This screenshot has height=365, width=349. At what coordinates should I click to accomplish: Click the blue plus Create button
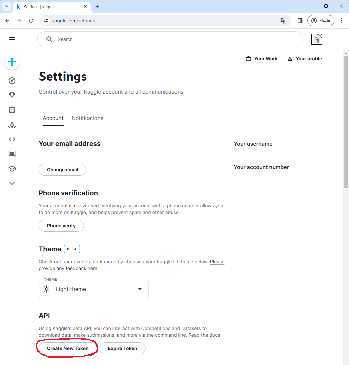pyautogui.click(x=12, y=62)
